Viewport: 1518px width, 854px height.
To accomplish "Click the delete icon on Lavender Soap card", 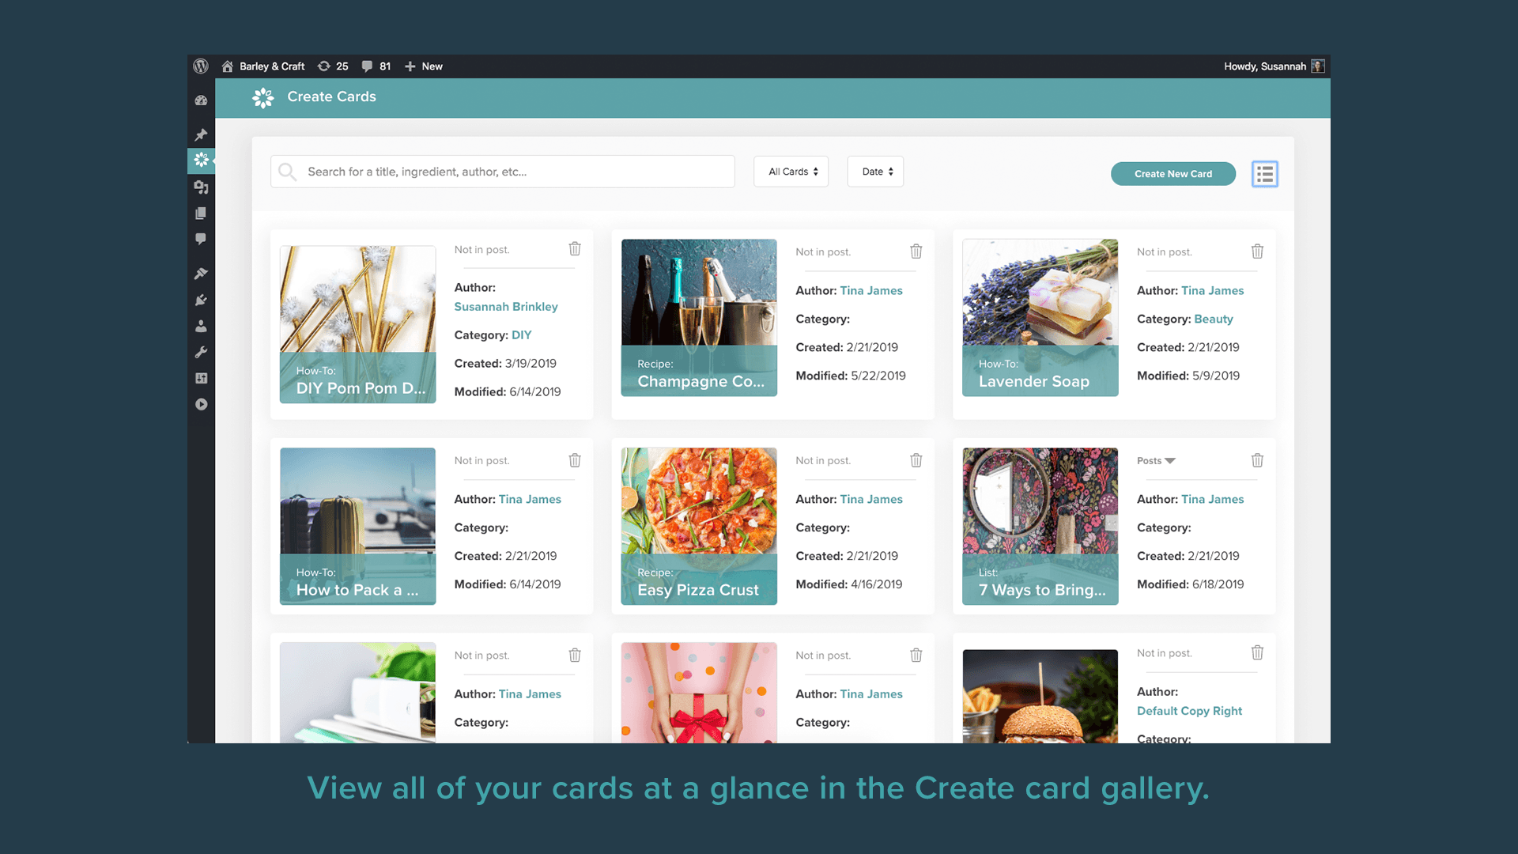I will [x=1256, y=249].
